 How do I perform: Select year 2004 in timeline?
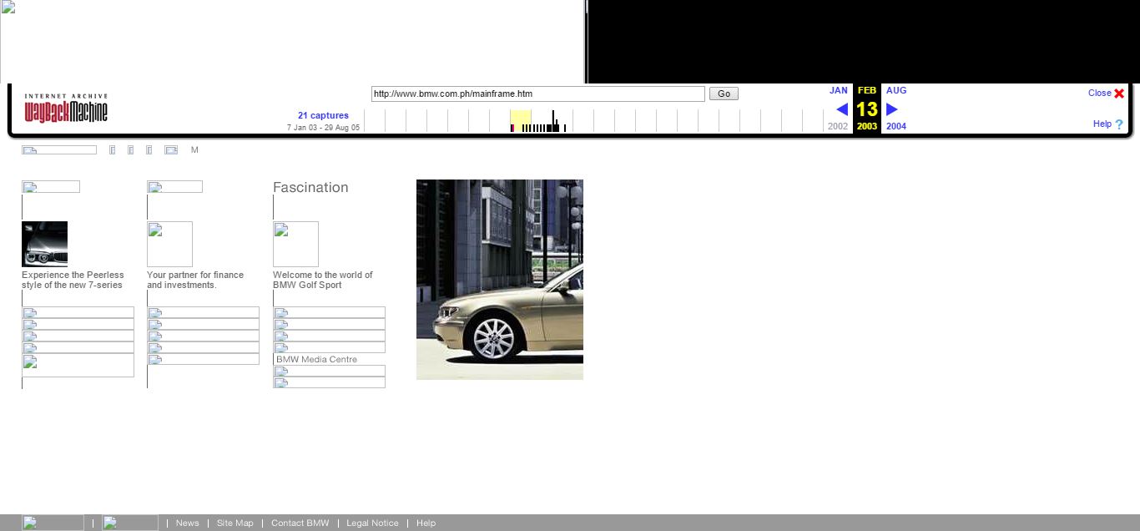tap(896, 127)
